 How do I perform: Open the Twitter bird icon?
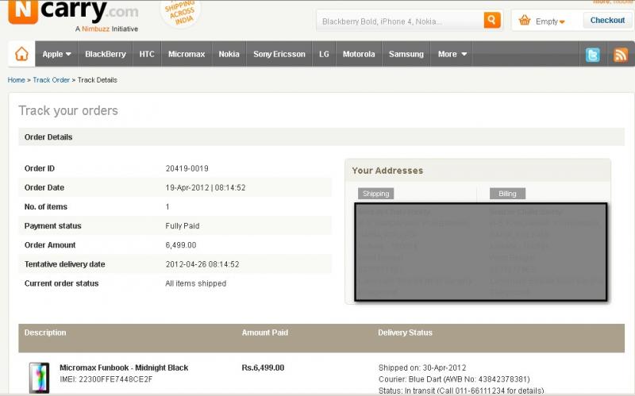[x=592, y=54]
